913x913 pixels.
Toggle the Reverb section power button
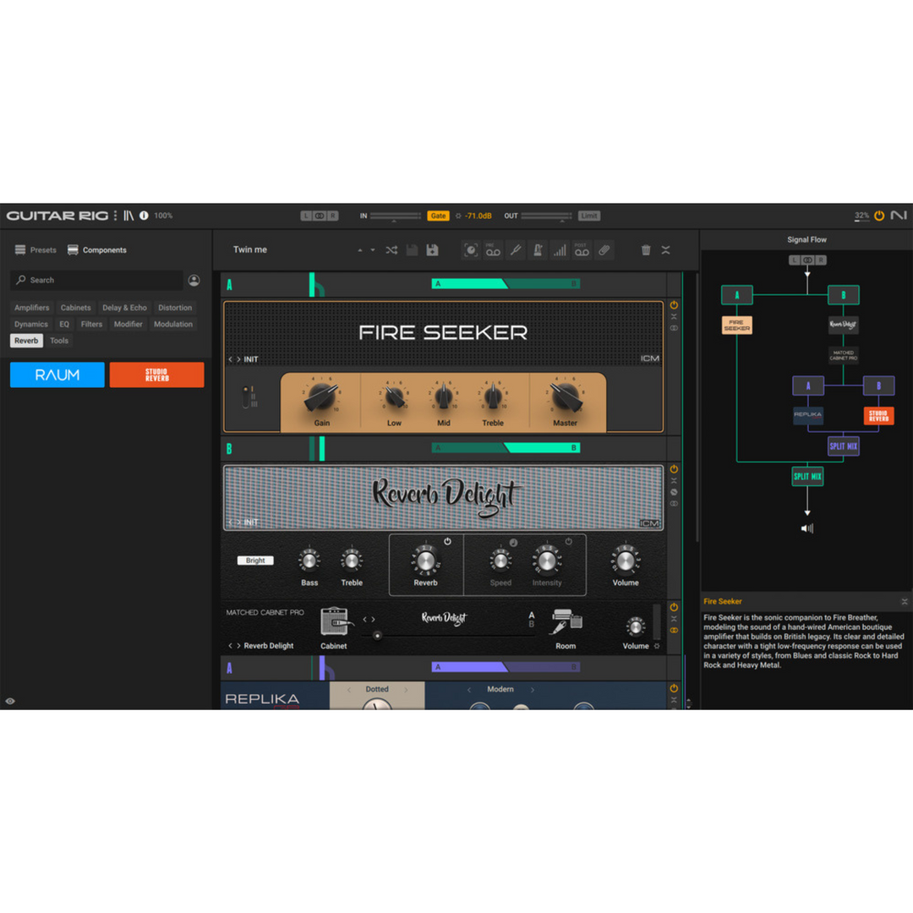coord(447,542)
